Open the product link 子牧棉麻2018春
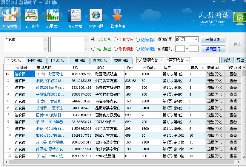 51,94
